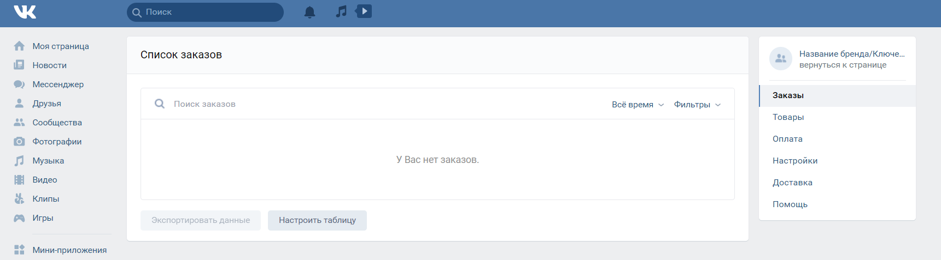This screenshot has width=941, height=260.
Task: Click the Игры gamepad icon
Action: coord(19,217)
